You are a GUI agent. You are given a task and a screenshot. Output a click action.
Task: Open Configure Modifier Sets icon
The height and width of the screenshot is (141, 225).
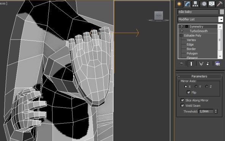coord(218,64)
